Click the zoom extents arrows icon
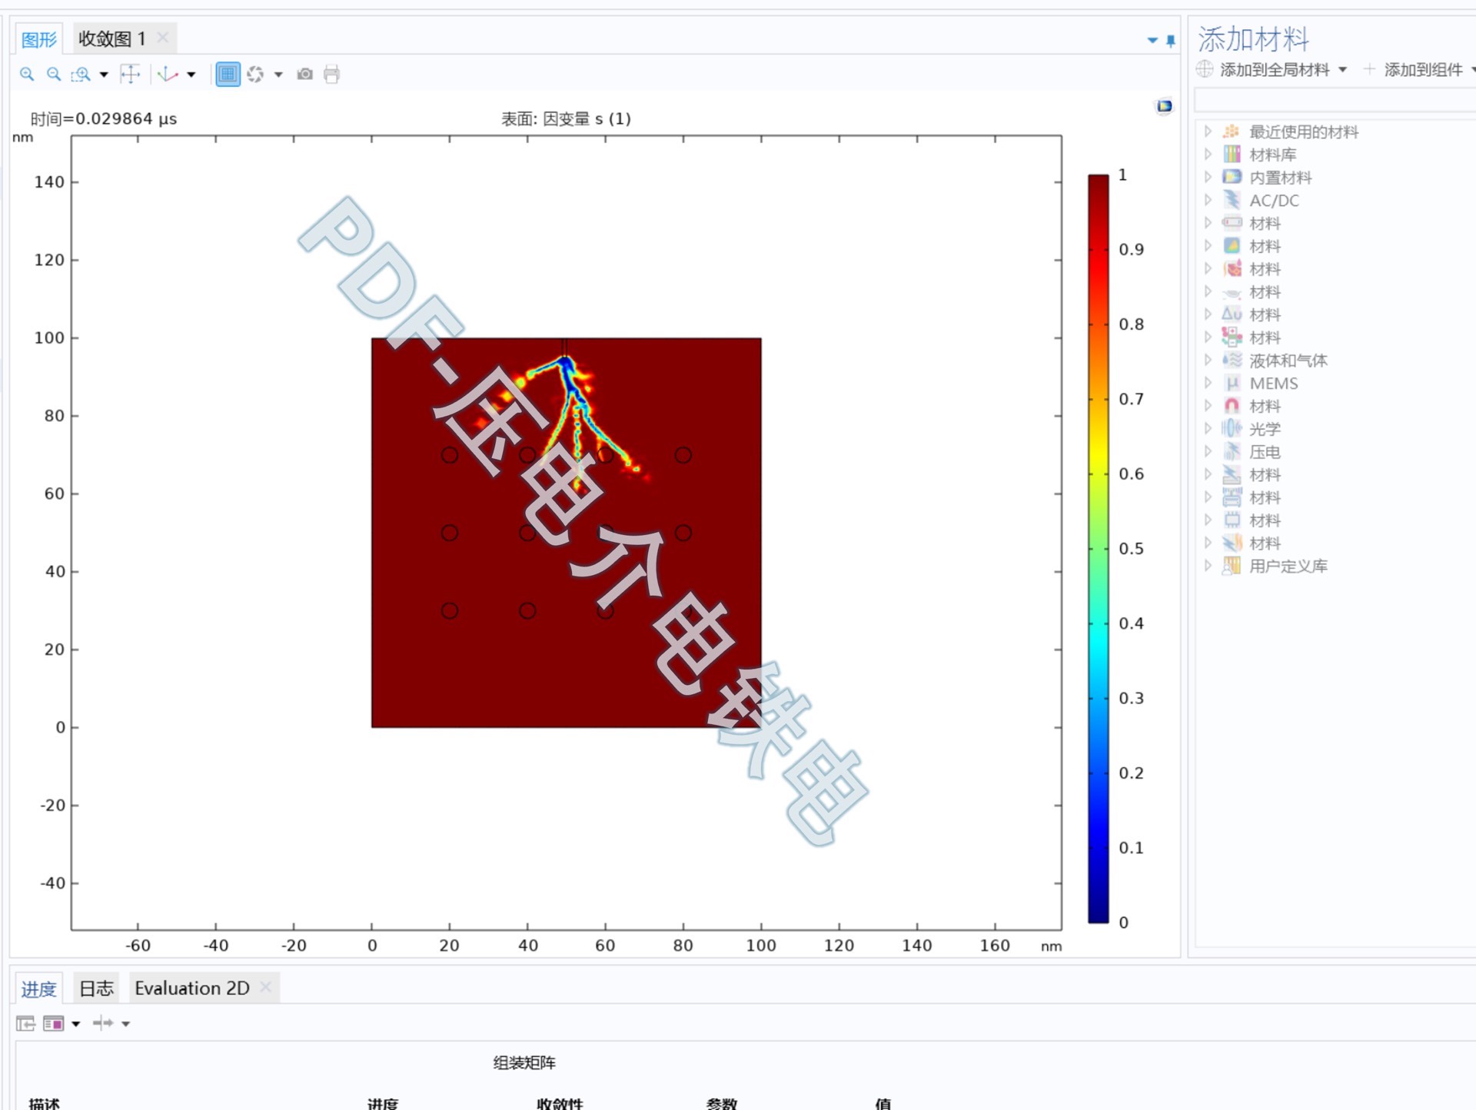 130,75
